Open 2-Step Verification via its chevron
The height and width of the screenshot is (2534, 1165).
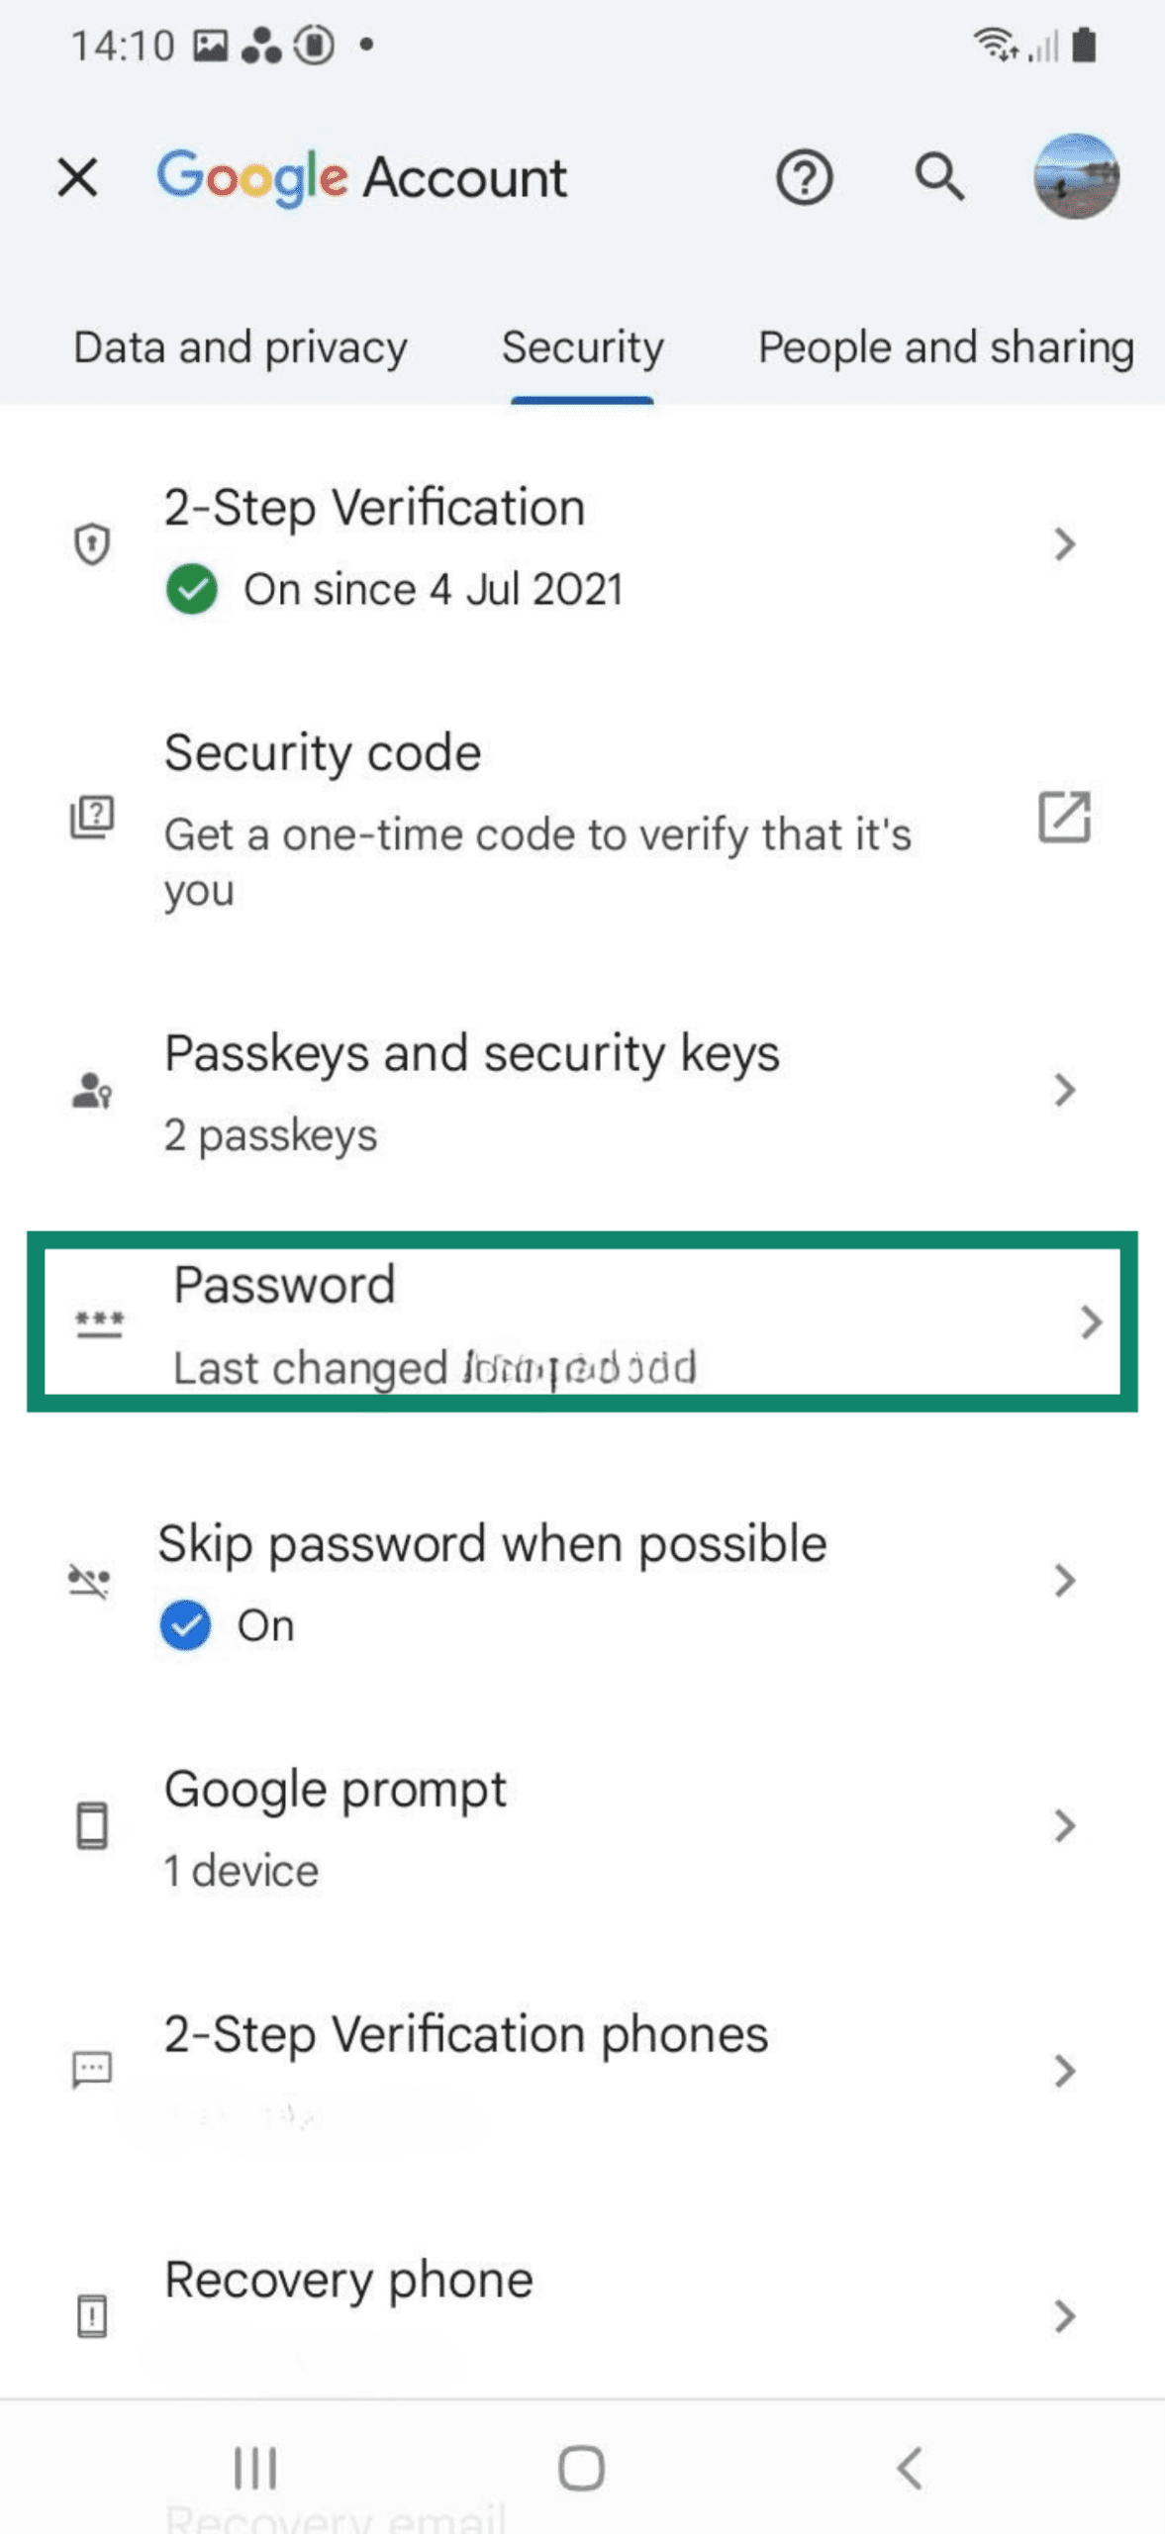1064,544
